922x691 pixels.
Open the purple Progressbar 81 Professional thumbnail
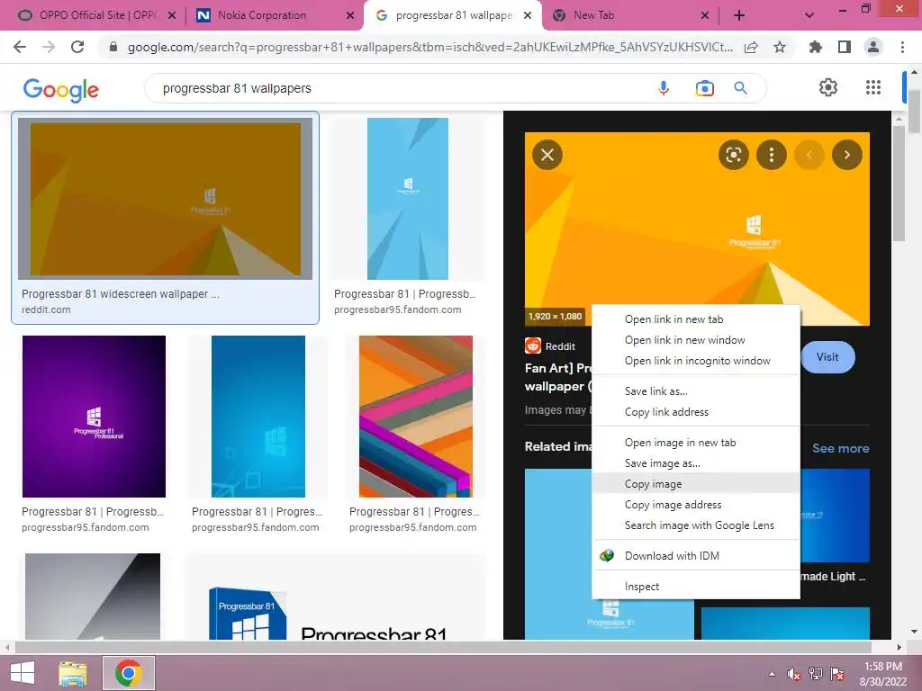point(94,417)
